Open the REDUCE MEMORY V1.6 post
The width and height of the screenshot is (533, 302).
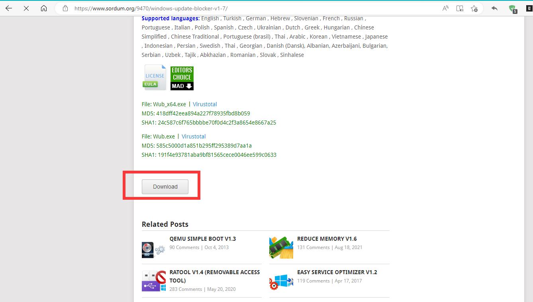327,239
